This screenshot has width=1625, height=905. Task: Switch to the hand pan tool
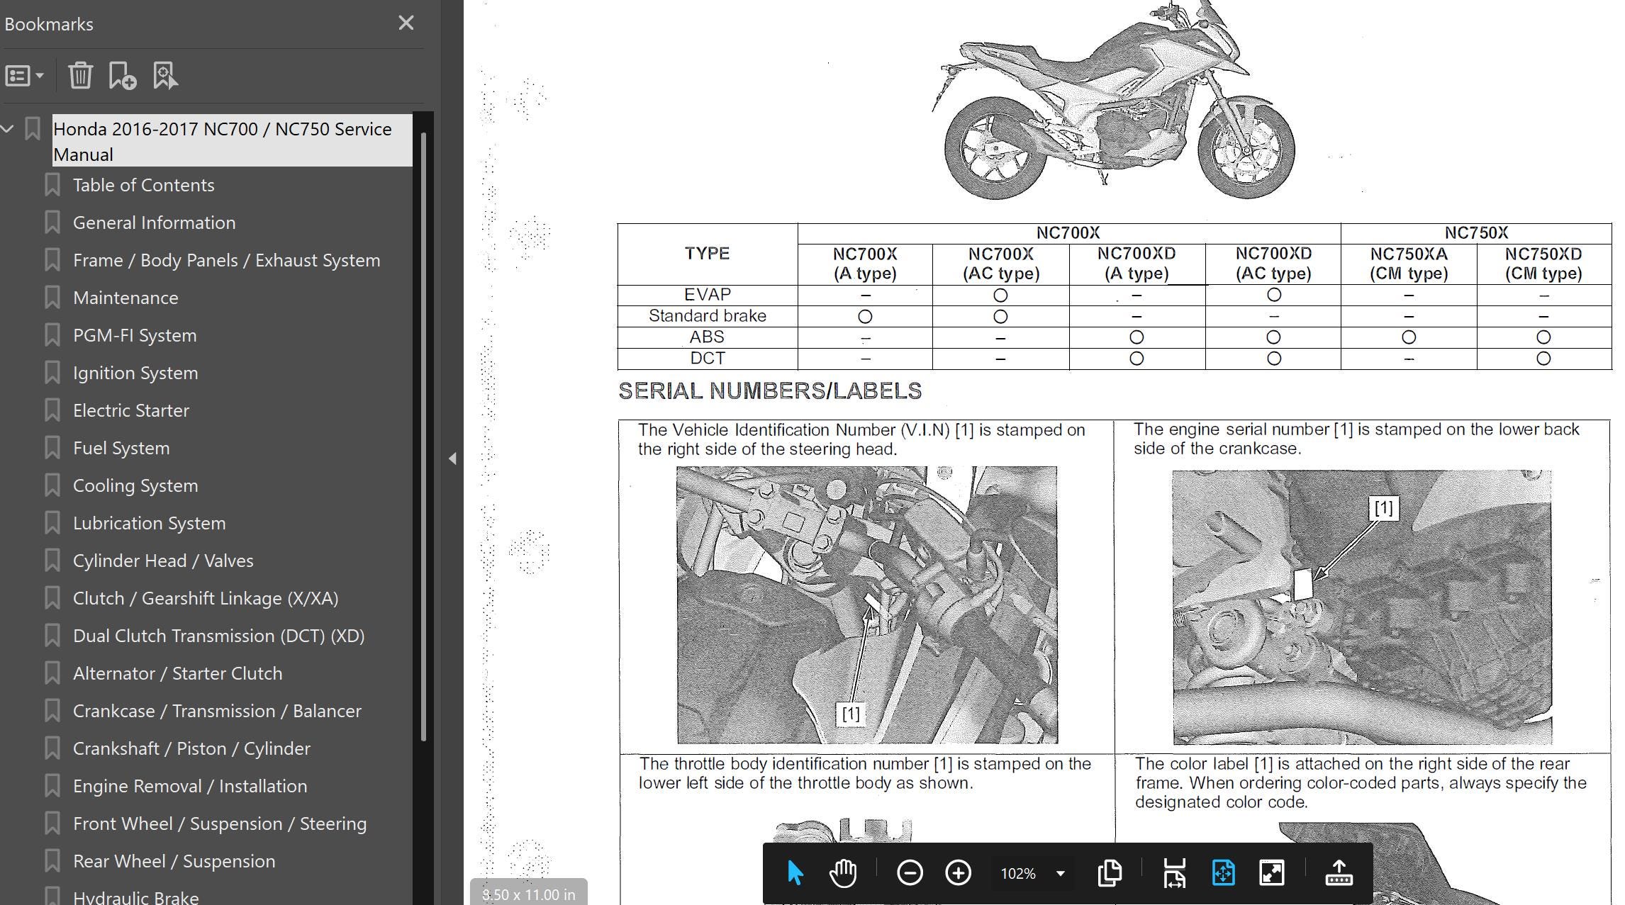(843, 873)
